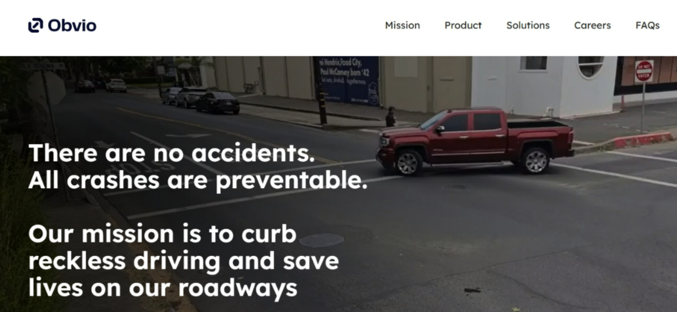This screenshot has height=312, width=677.
Task: Select Solutions in the navigation bar
Action: (528, 25)
